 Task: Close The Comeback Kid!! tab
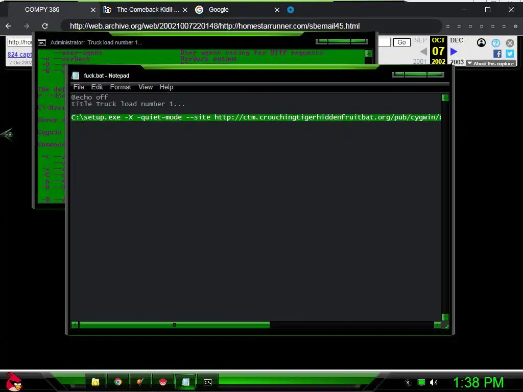pos(185,10)
